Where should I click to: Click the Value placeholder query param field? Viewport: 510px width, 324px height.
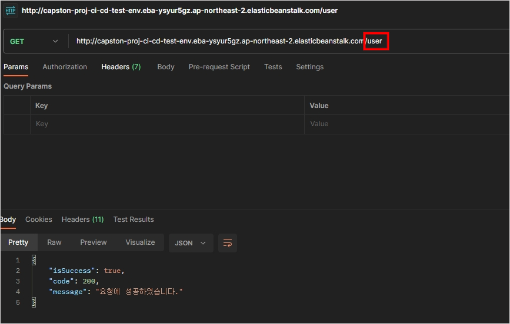tap(406, 124)
